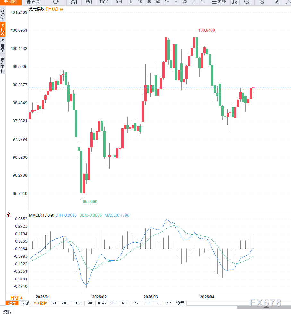This screenshot has height=314, width=291.
Task: Select the candlestick chart style icon
Action: pyautogui.click(x=89, y=2)
